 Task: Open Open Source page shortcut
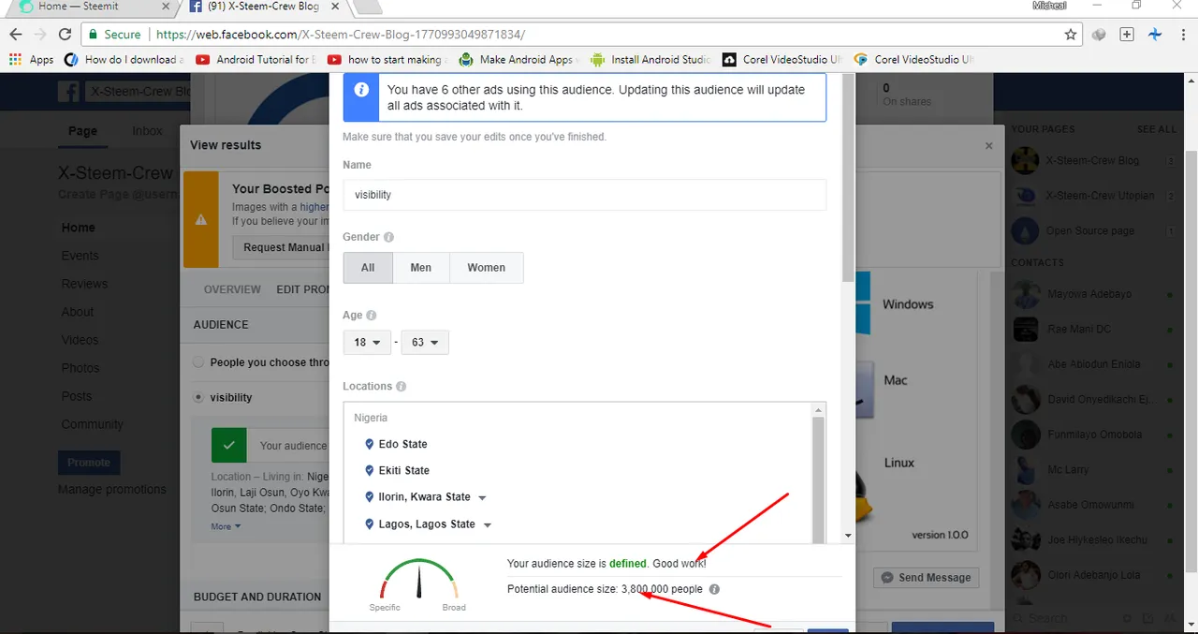[1089, 231]
